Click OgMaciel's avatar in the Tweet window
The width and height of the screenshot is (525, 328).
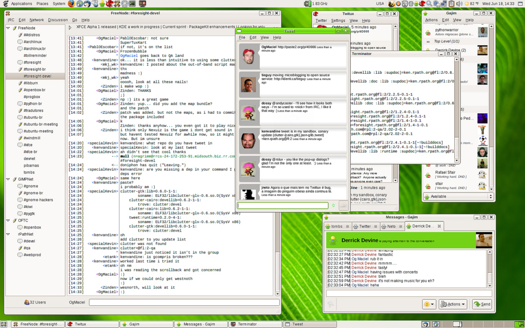tap(249, 54)
